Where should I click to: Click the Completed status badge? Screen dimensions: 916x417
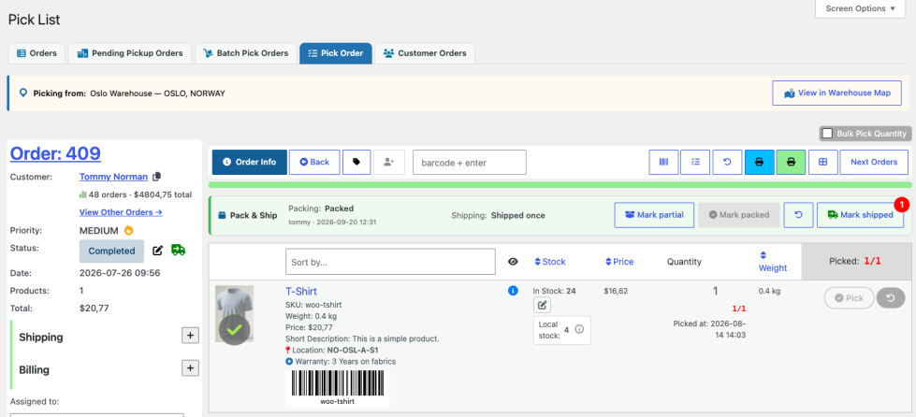click(111, 252)
